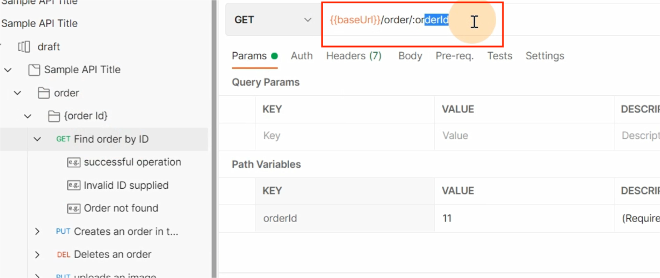
Task: Click the Invalid ID supplied example icon
Action: tap(74, 185)
